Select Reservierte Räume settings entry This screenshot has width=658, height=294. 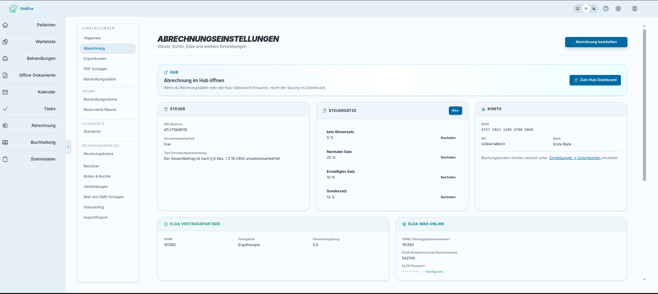108,110
